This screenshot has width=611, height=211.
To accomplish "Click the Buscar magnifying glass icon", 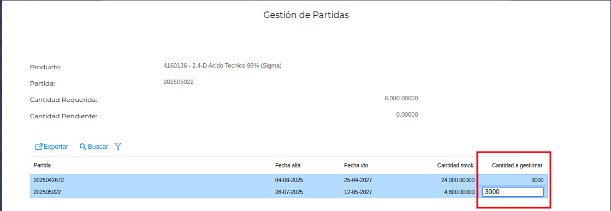I will point(82,147).
